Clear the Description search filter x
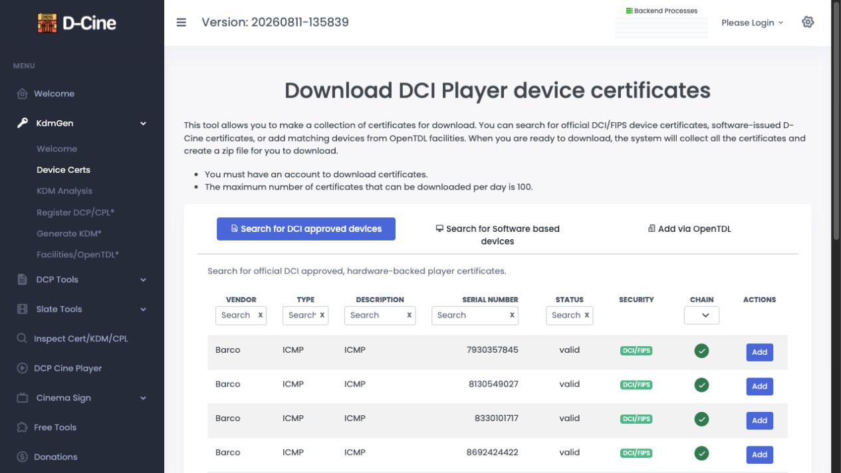 [x=409, y=316]
